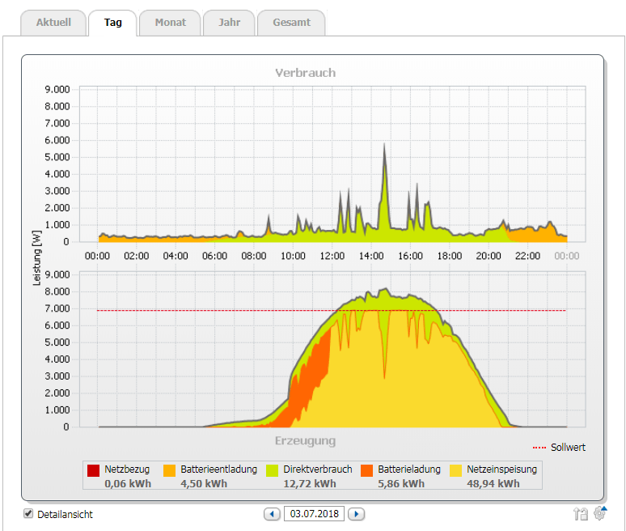Screen dimensions: 626x531
Task: Click the 0,06 kWh value
Action: (x=128, y=484)
